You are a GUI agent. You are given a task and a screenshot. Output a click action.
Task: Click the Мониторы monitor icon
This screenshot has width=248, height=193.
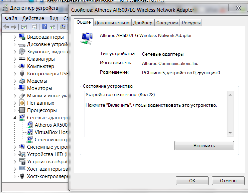click(x=22, y=88)
